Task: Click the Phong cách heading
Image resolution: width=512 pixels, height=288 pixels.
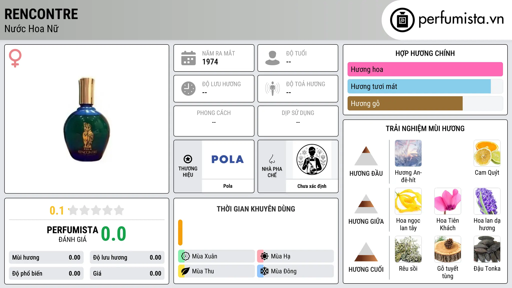Action: click(214, 113)
